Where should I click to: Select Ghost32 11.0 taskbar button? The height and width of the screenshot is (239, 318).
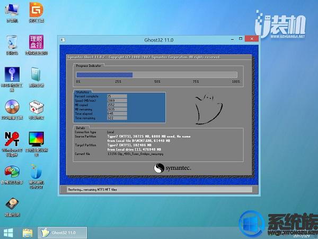(58, 232)
